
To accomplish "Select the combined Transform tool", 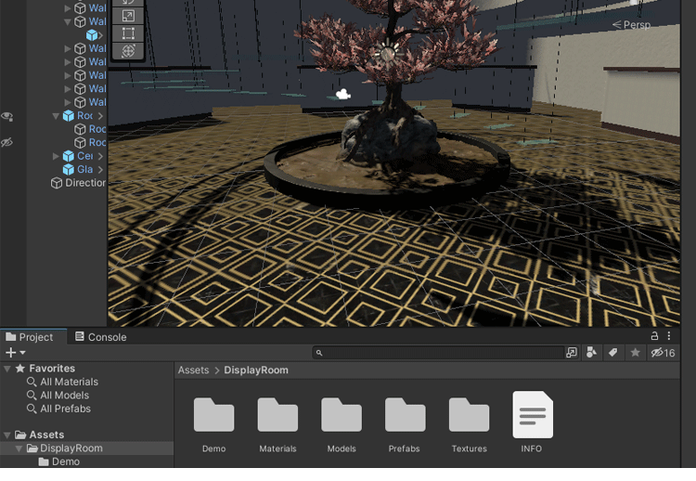I will click(x=128, y=52).
